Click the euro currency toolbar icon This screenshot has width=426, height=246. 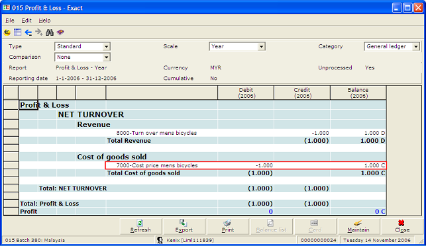click(x=7, y=32)
